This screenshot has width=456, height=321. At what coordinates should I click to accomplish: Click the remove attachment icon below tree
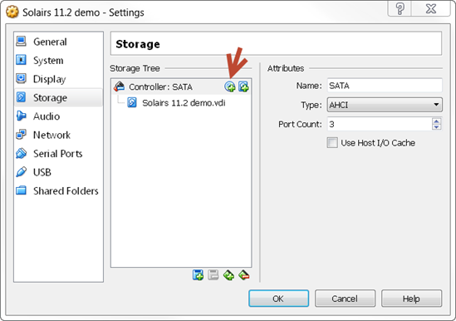pos(243,274)
